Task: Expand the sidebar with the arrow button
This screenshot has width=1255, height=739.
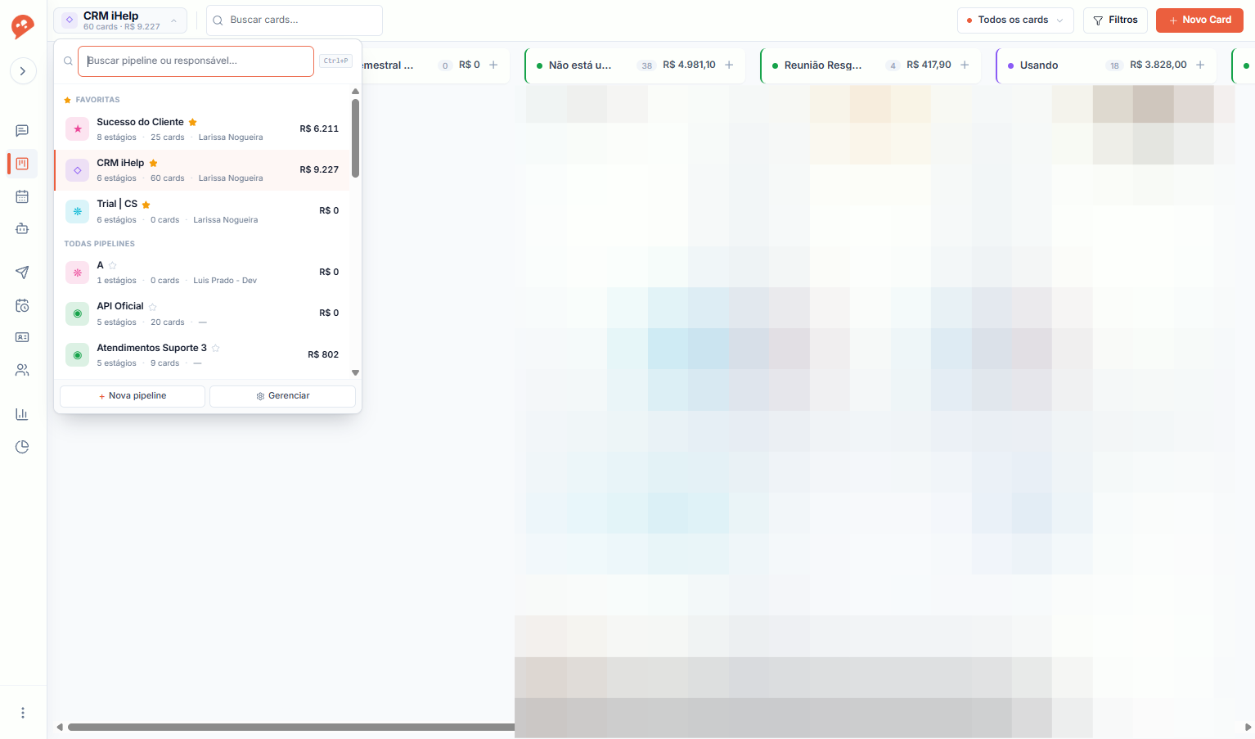Action: coord(23,71)
